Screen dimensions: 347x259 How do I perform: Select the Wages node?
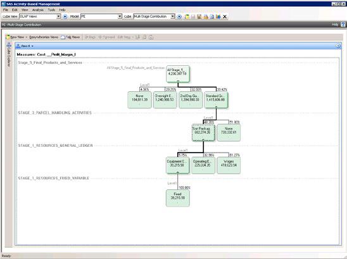[229, 165]
